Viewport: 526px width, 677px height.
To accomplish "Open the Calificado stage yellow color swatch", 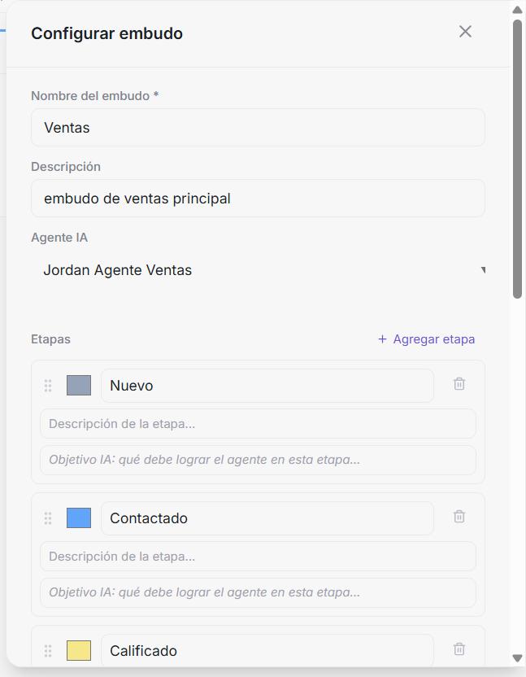I will 79,650.
